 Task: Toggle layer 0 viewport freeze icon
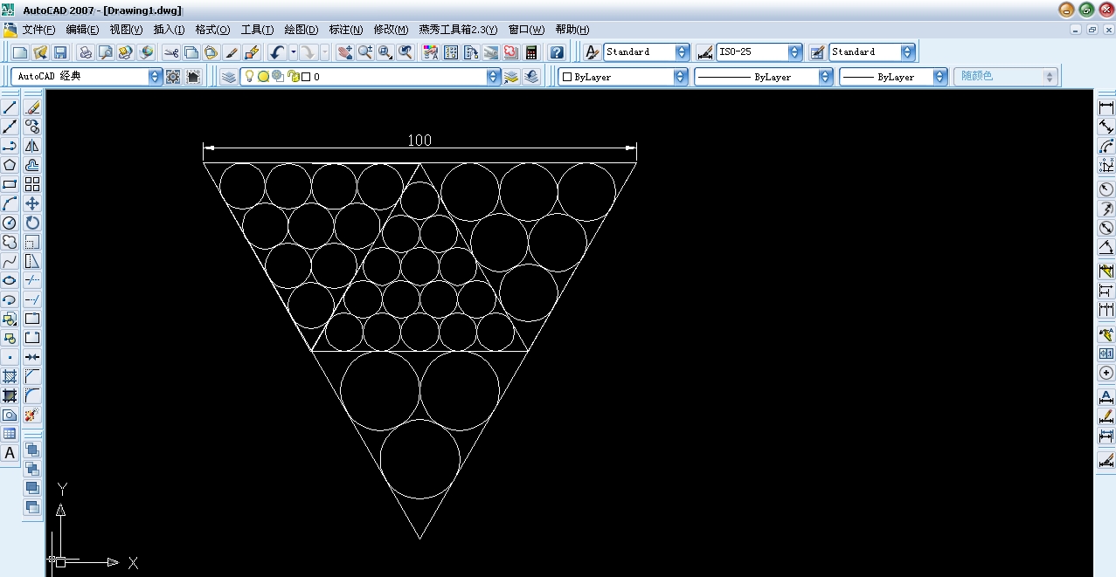click(x=278, y=77)
